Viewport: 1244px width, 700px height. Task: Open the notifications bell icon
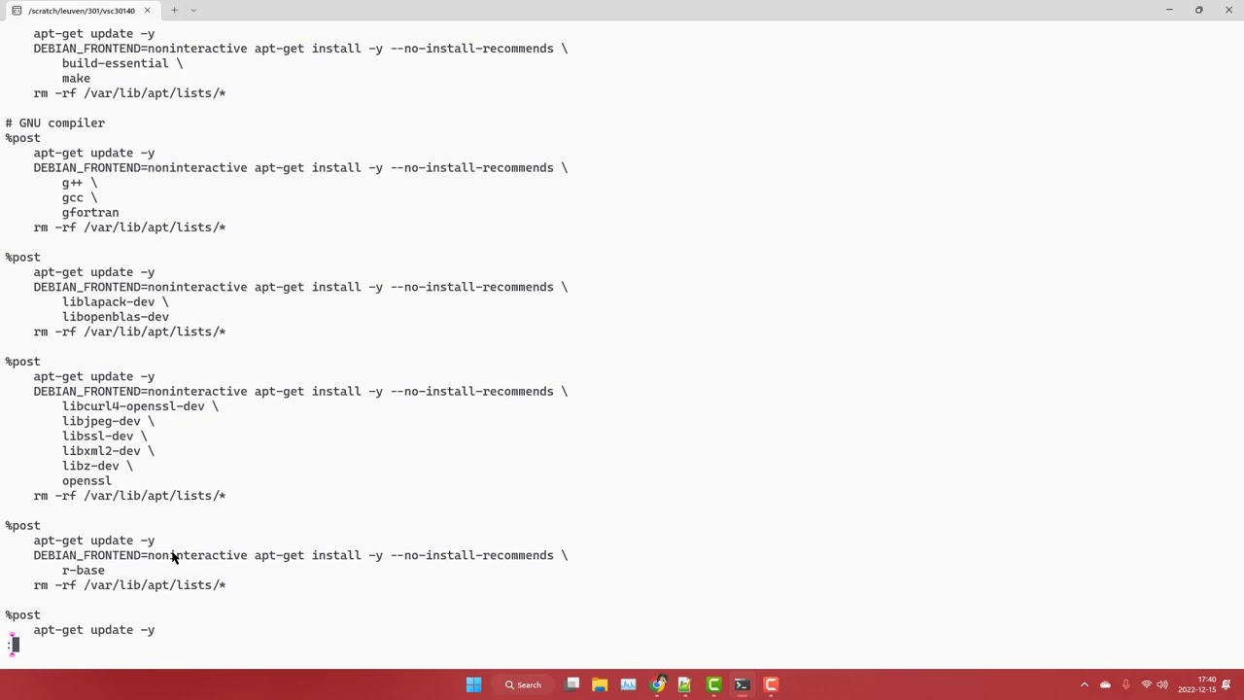tap(1227, 684)
